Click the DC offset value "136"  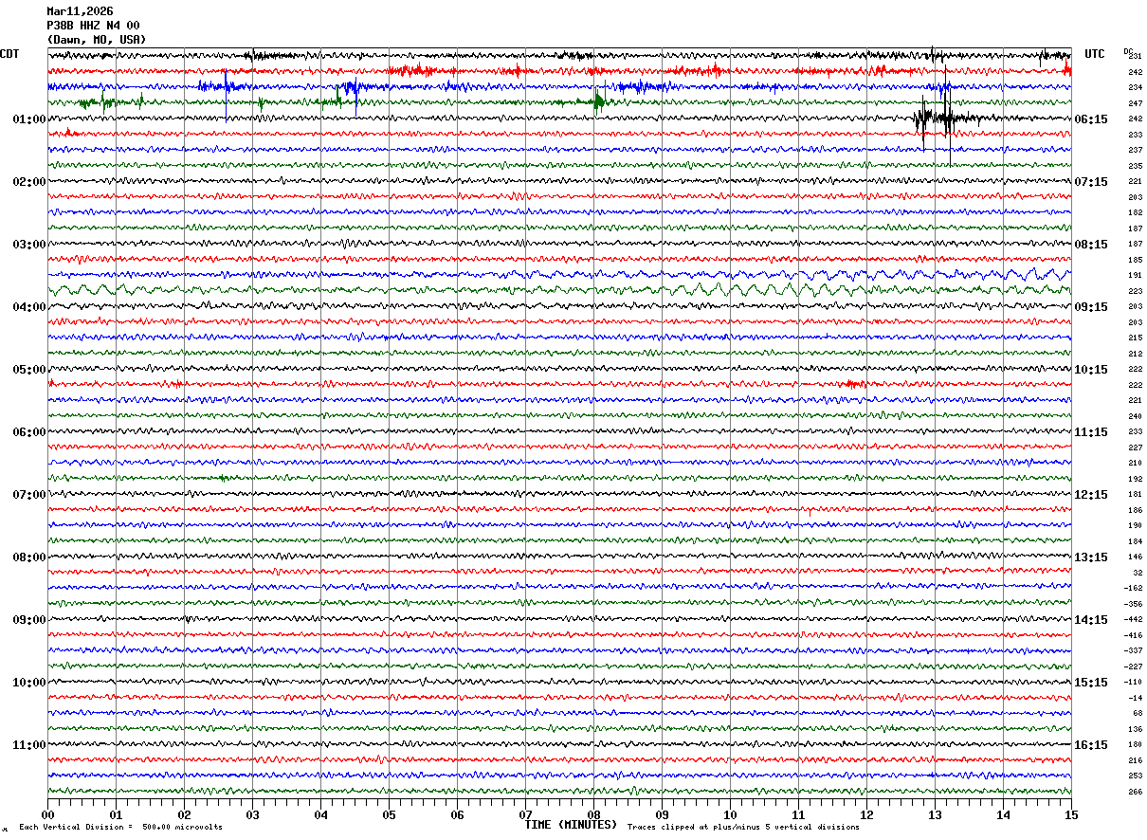pos(1136,729)
